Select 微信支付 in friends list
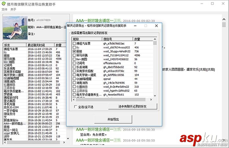This screenshot has width=229, height=148. point(10,114)
